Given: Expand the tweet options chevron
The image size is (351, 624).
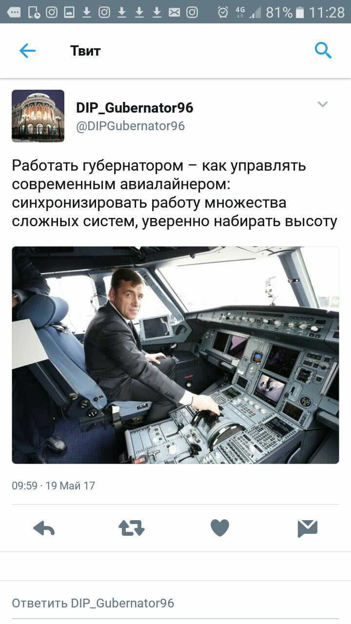Looking at the screenshot, I should [x=323, y=104].
